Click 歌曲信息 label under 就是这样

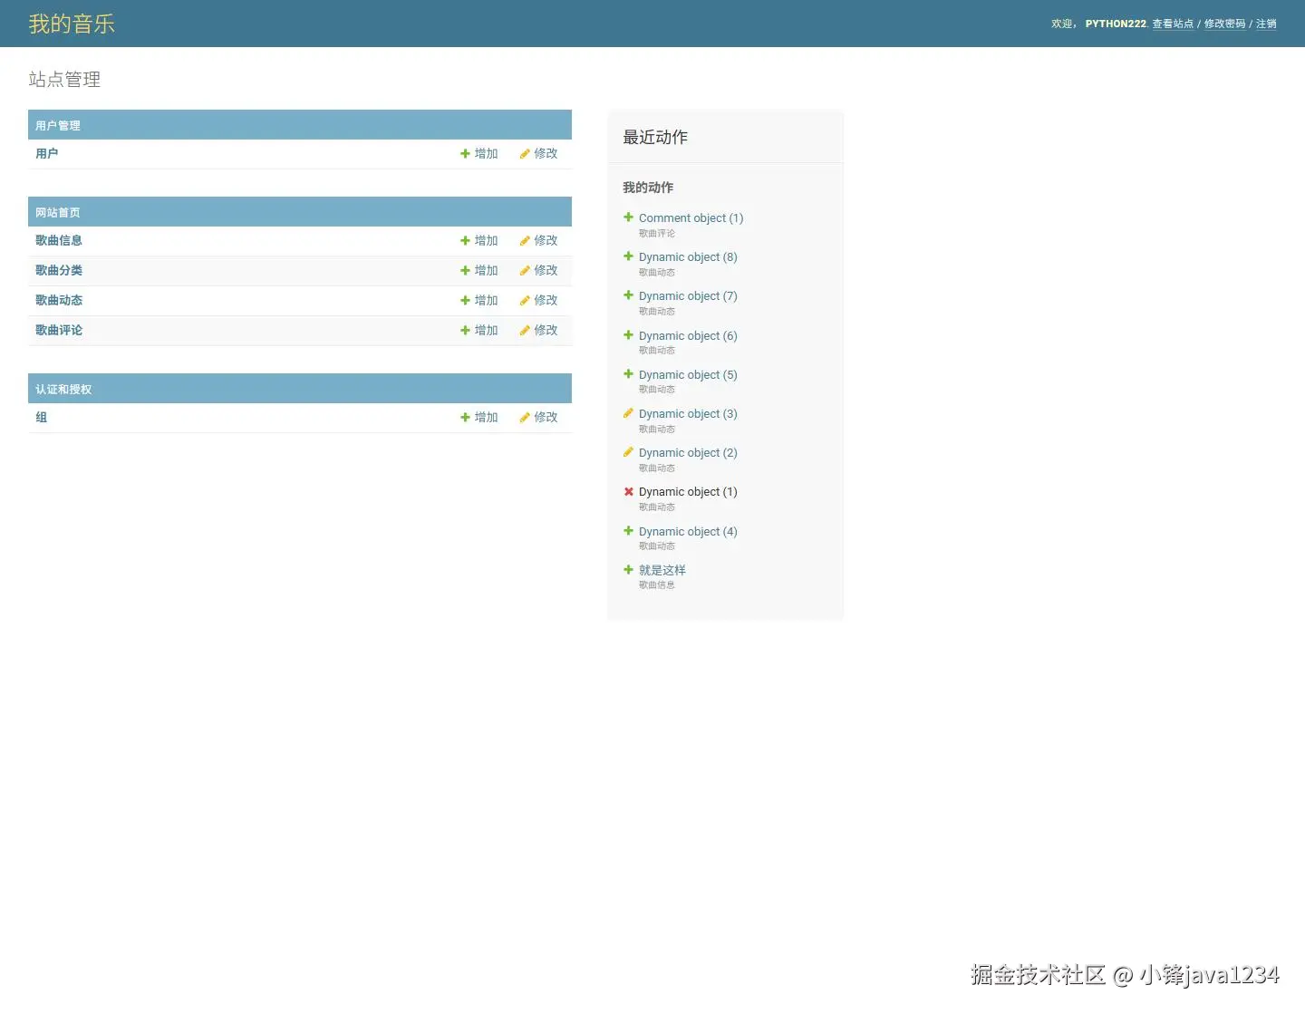pyautogui.click(x=657, y=585)
